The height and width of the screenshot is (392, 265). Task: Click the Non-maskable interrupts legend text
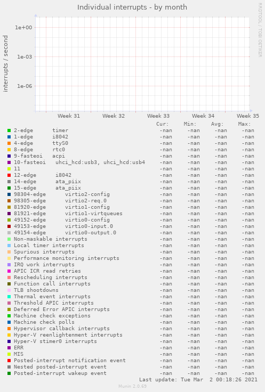pyautogui.click(x=51, y=239)
